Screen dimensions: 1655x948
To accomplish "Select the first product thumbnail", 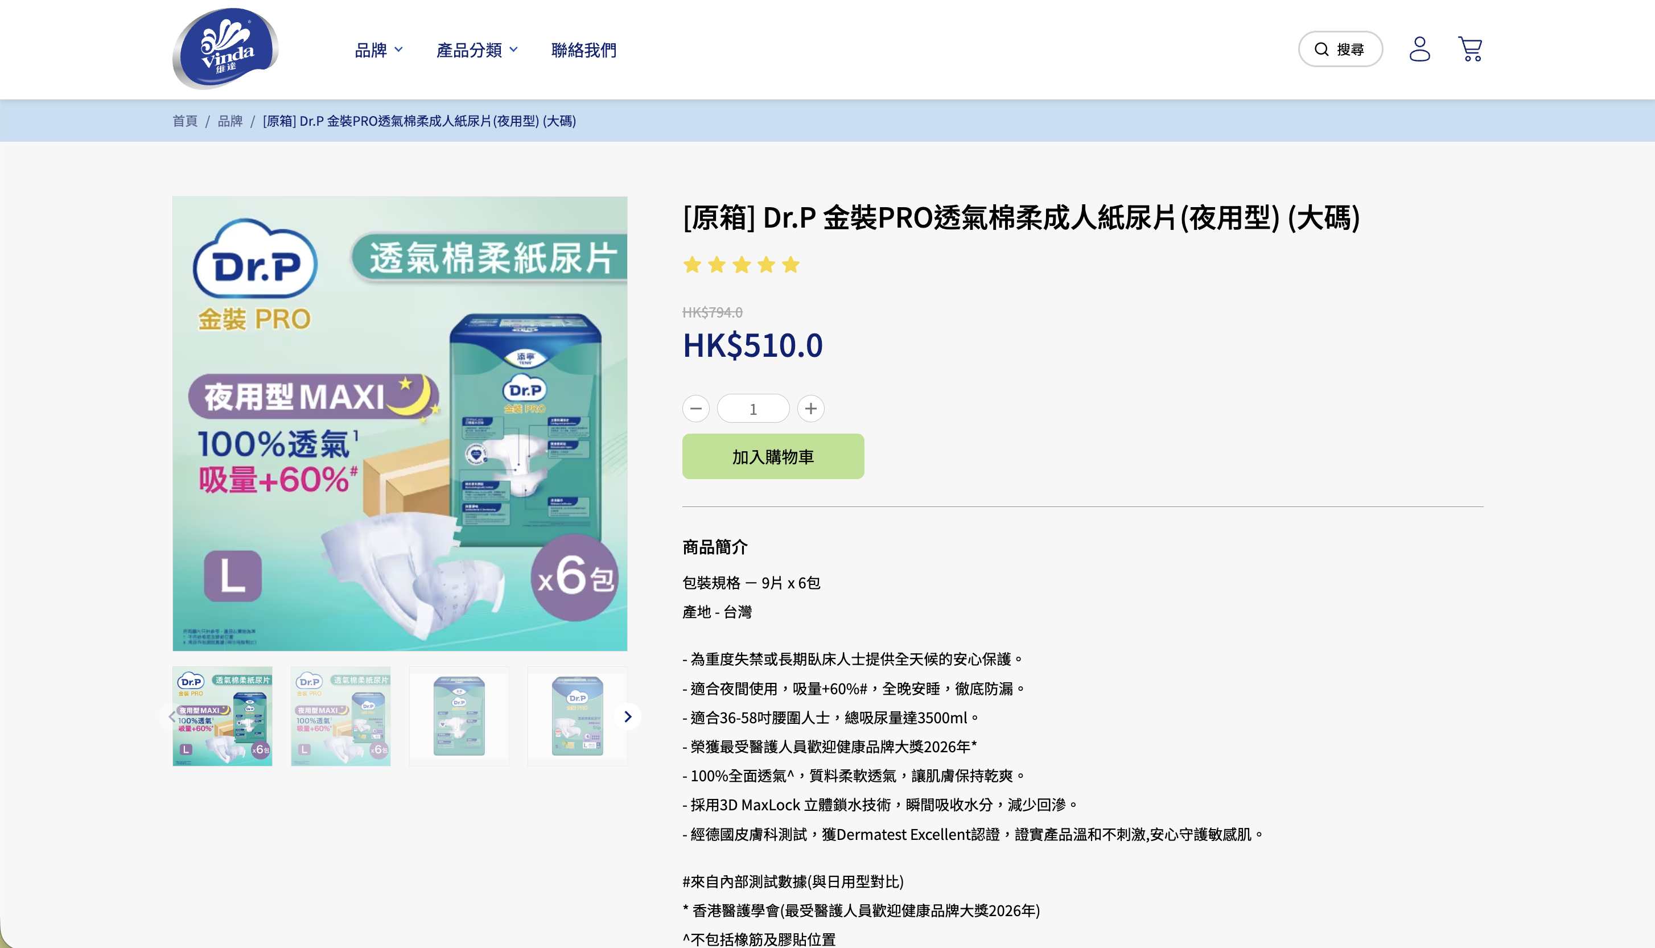I will [222, 716].
